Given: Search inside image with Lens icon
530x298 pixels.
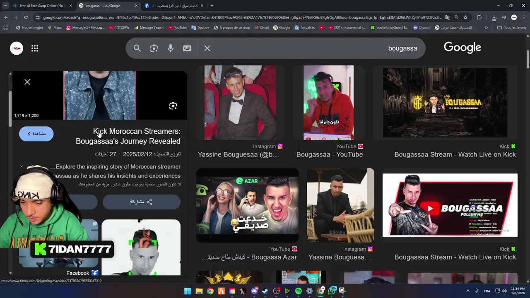Looking at the screenshot, I should click(x=173, y=106).
